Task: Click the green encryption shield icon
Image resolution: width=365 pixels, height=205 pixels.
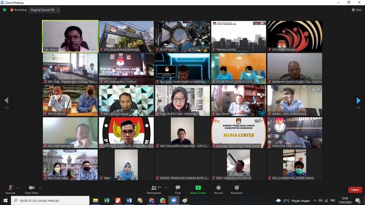Action: point(5,10)
